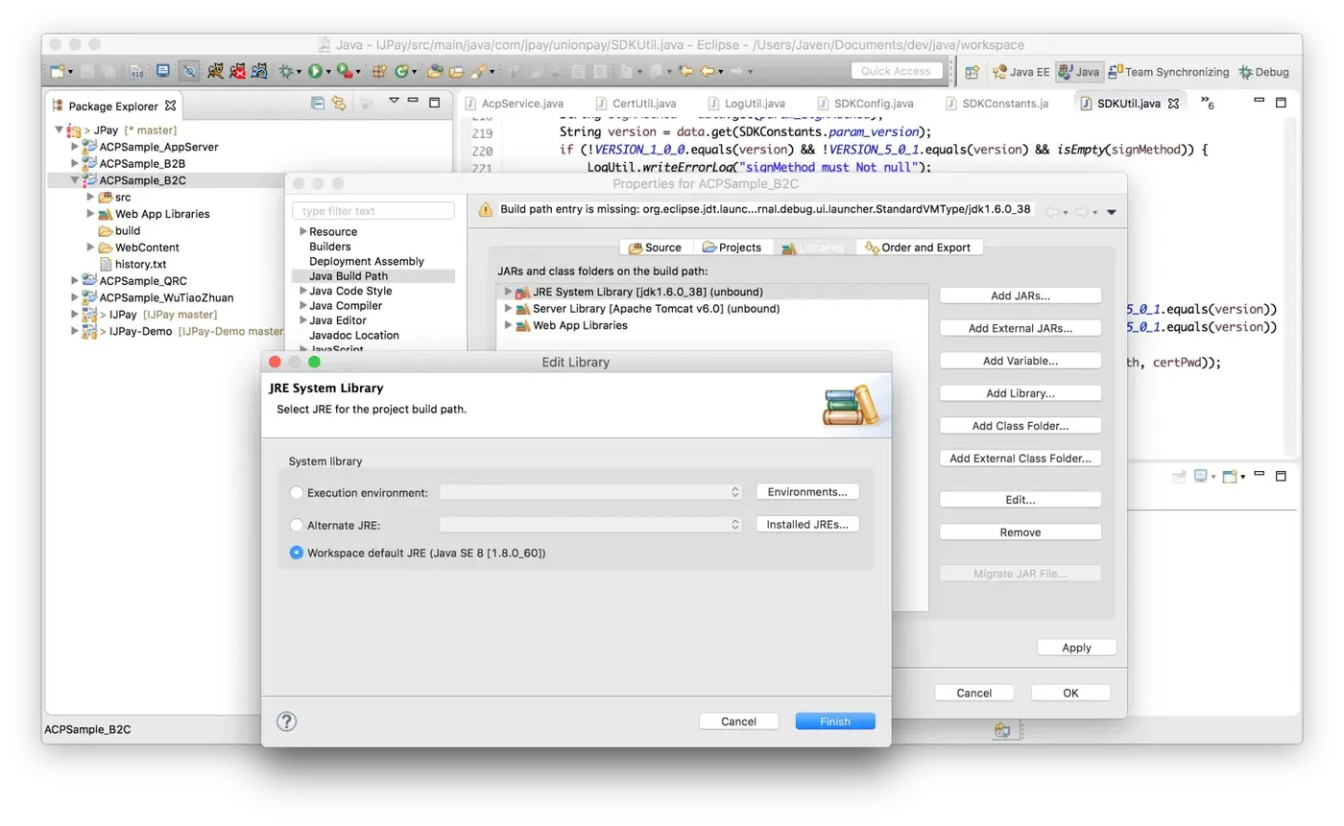This screenshot has width=1344, height=826.
Task: Expand the src folder node
Action: coord(91,197)
